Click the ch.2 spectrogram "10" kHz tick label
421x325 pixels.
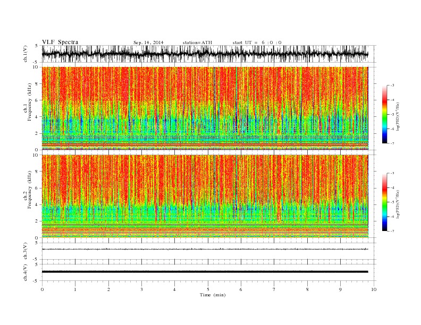click(36, 155)
